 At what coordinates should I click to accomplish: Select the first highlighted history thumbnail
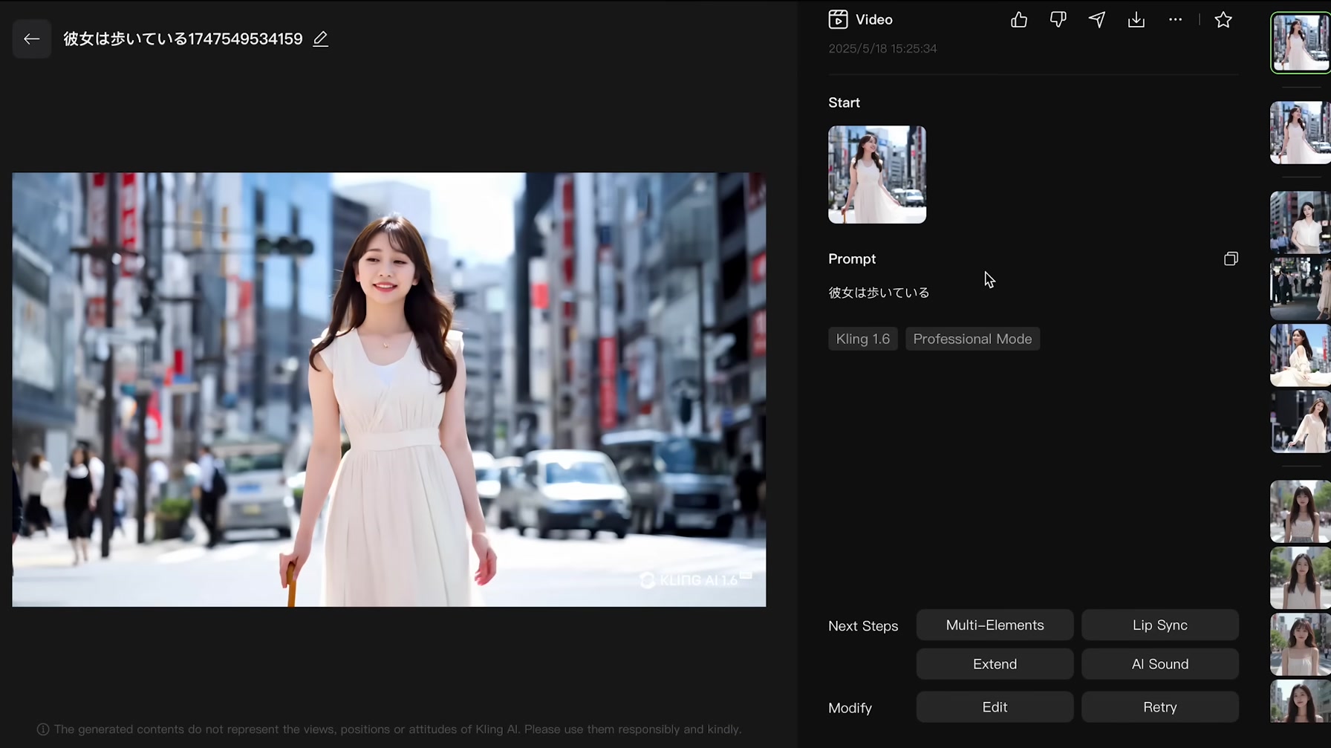coord(1300,42)
